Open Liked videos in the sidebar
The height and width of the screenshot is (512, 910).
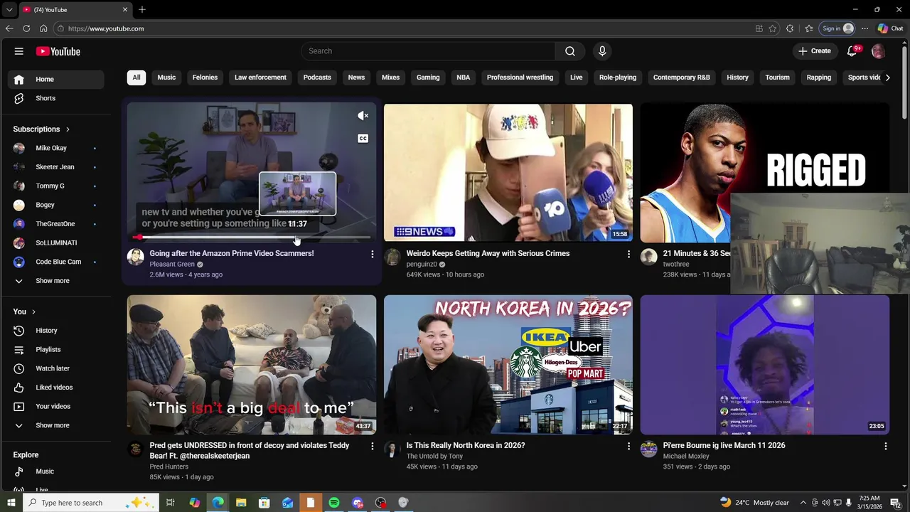[x=57, y=388]
